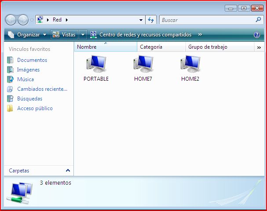This screenshot has width=267, height=211.
Task: Click the Vistas toolbar icon
Action: tap(56, 35)
